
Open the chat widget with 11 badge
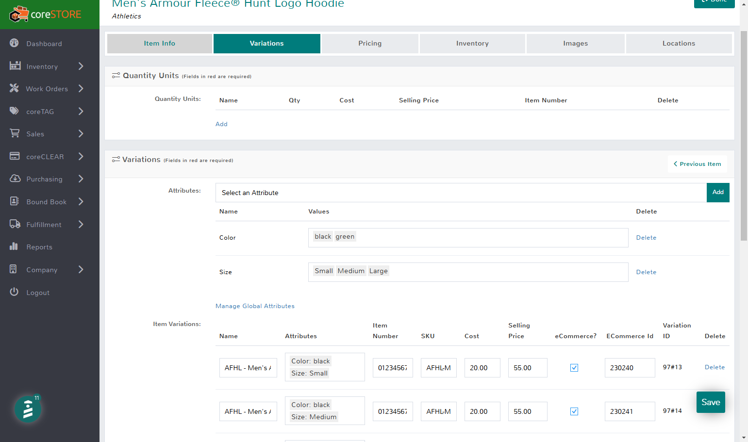(28, 409)
